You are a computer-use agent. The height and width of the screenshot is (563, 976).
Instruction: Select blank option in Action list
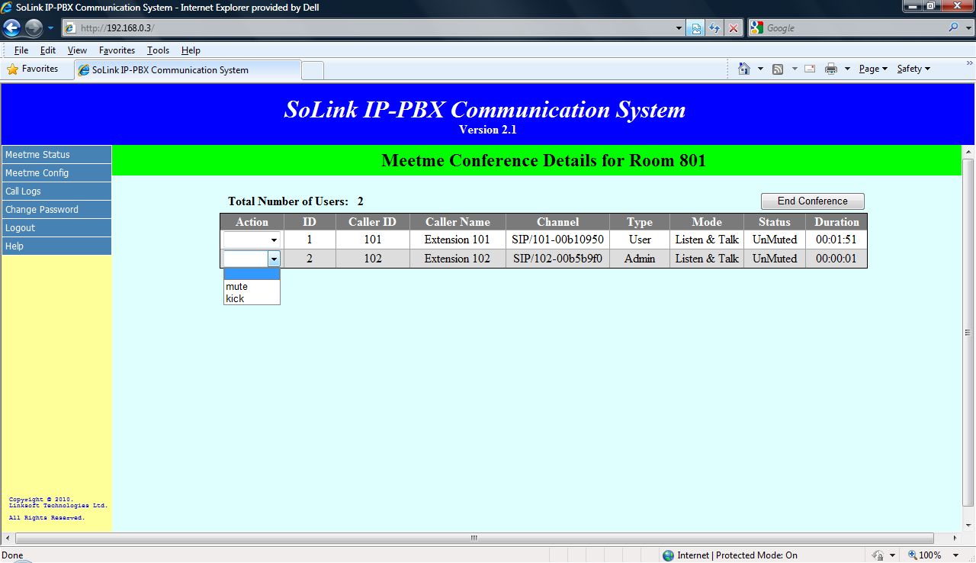click(x=252, y=275)
